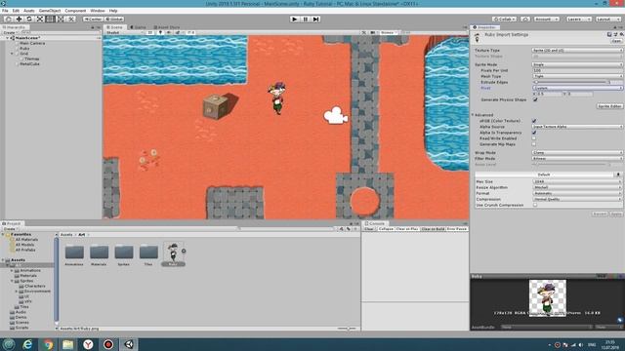Expand the Ruby asset sub-sprites arrow
The width and height of the screenshot is (625, 351).
pos(184,252)
